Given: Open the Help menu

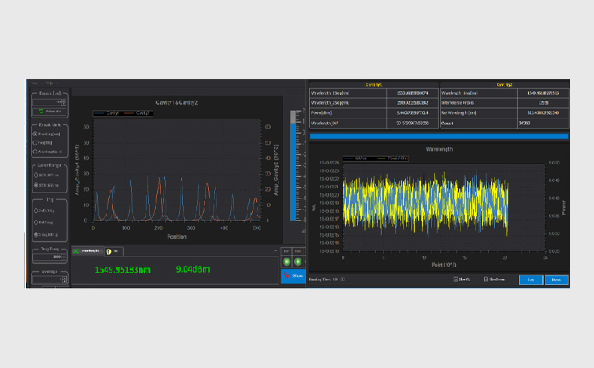Looking at the screenshot, I should [49, 83].
